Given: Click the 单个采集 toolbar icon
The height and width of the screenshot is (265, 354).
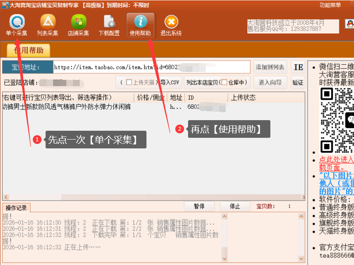Looking at the screenshot, I should [x=16, y=25].
